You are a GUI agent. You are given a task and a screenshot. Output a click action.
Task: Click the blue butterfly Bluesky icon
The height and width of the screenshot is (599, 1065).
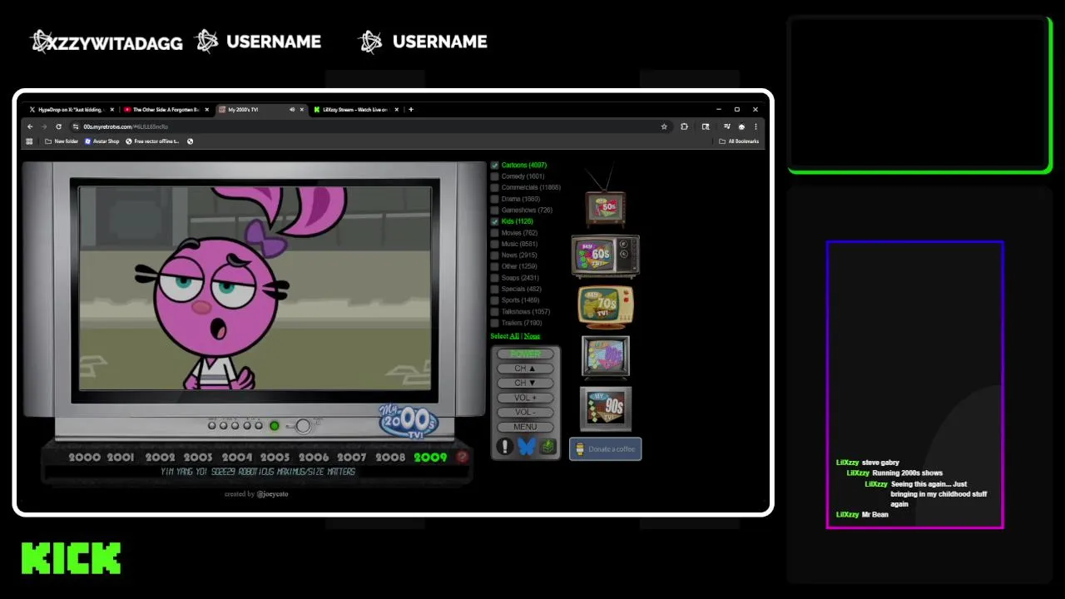click(526, 447)
